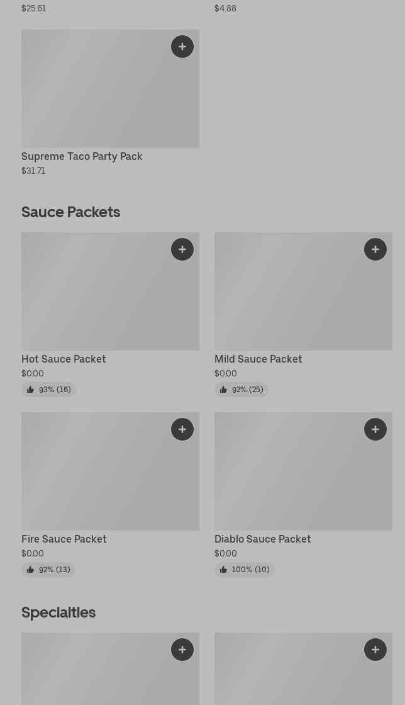The image size is (405, 705).
Task: Add Fire Sauce Packet with plus button
Action: [182, 429]
